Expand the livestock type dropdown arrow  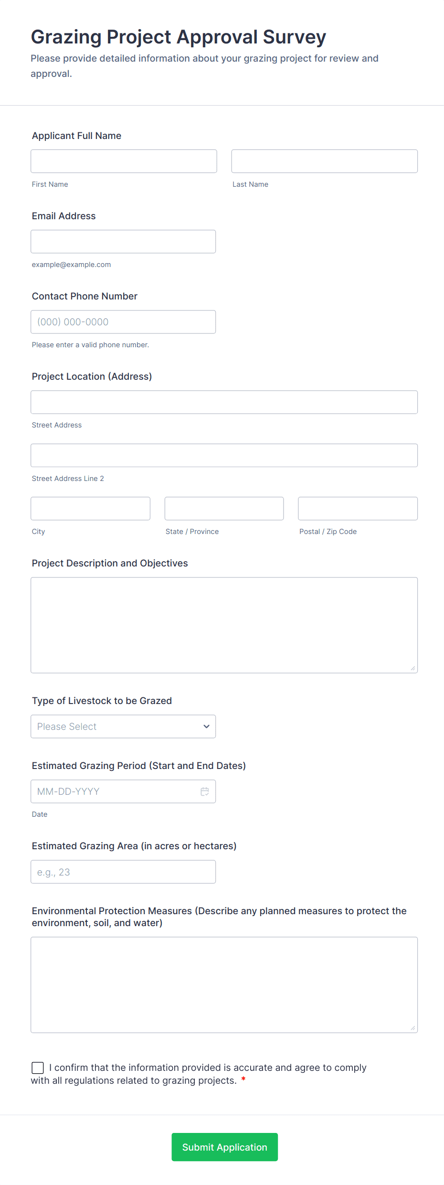tap(206, 726)
